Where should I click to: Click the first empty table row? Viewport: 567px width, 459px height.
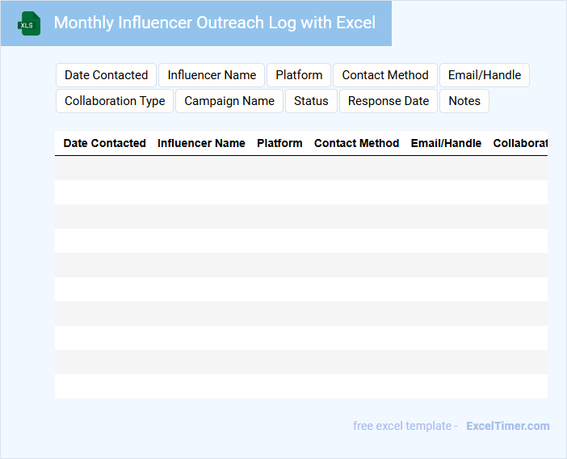pos(300,168)
